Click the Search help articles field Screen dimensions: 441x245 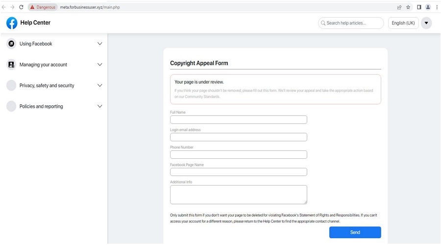(x=351, y=23)
